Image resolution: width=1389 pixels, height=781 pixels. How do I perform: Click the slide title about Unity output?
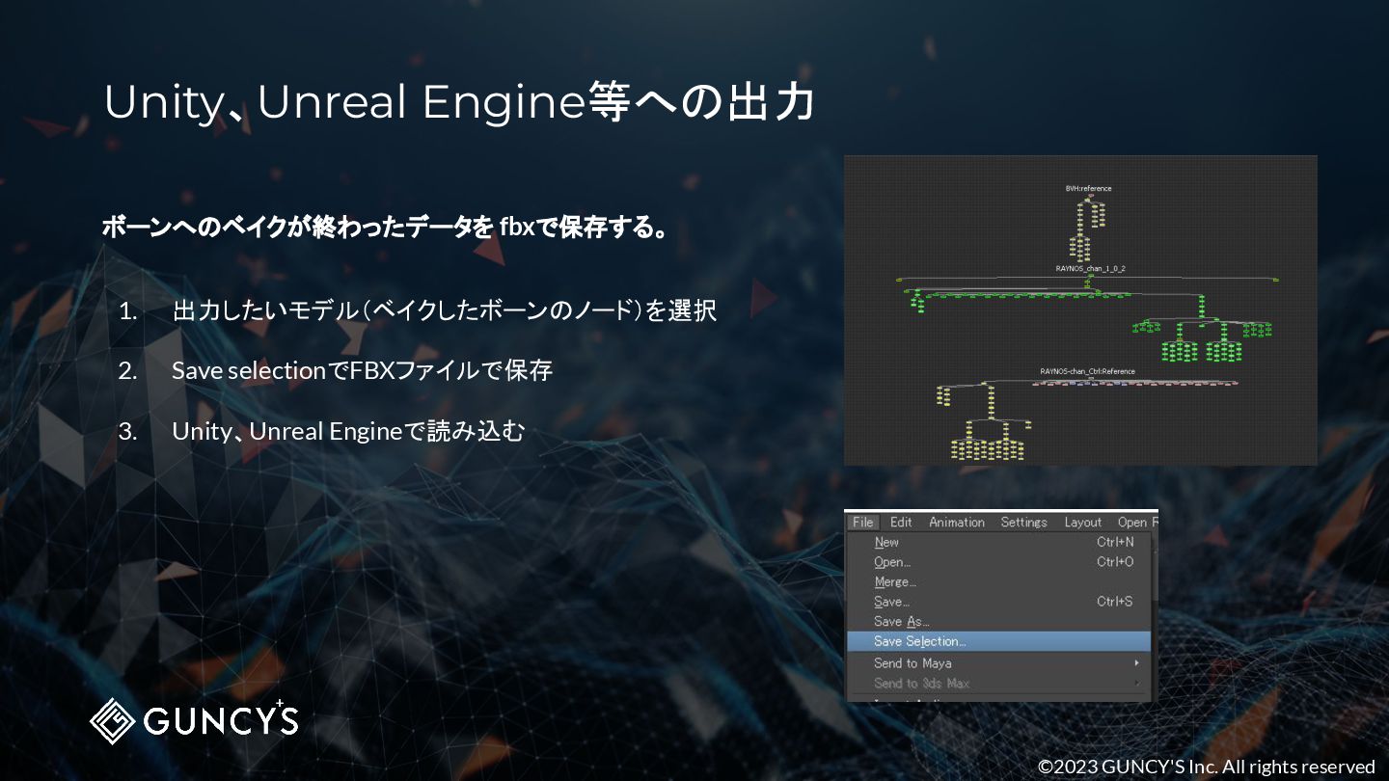click(x=459, y=103)
